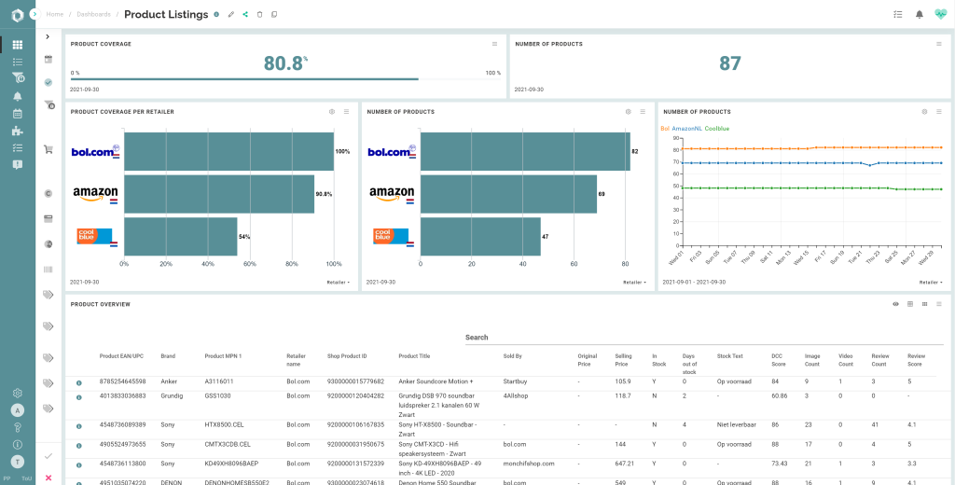Screen dimensions: 955x485
Task: Go to Home breadcrumb link
Action: tap(55, 14)
